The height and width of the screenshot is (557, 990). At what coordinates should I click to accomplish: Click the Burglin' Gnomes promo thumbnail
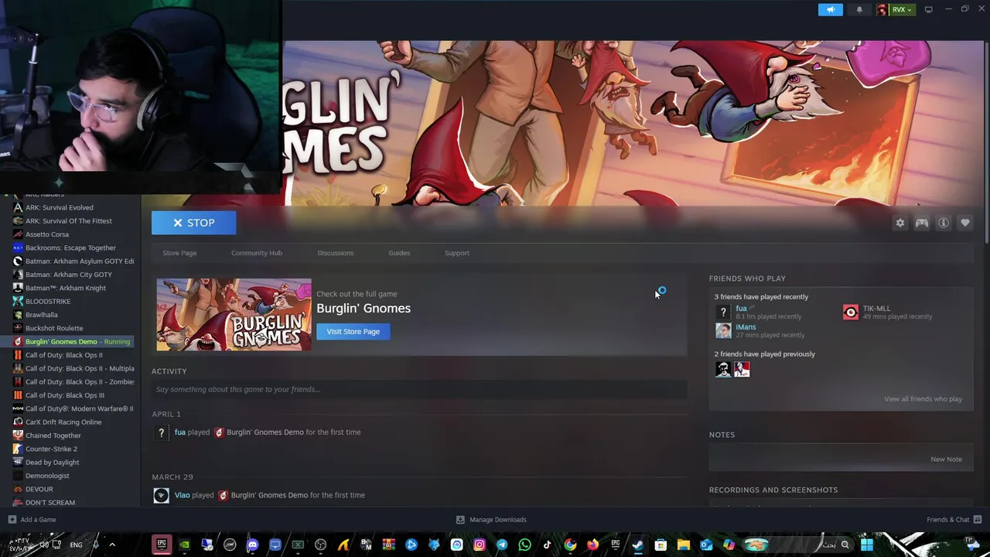pyautogui.click(x=234, y=315)
